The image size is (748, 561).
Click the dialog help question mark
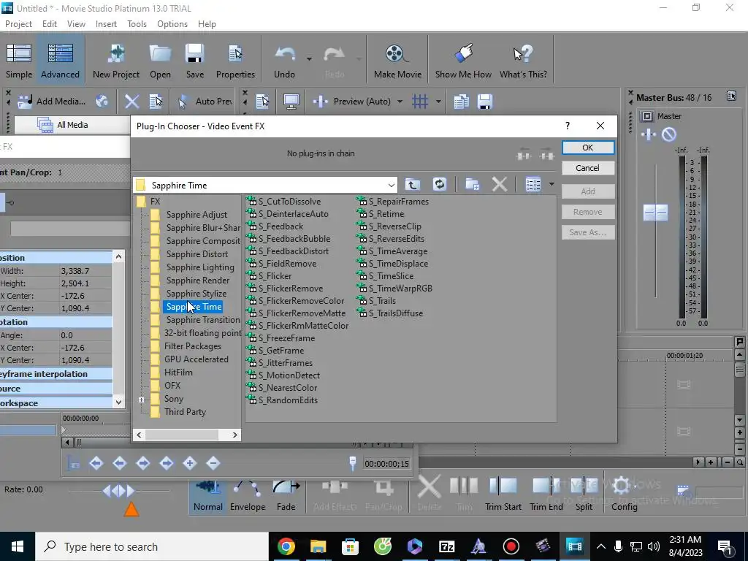coord(567,126)
